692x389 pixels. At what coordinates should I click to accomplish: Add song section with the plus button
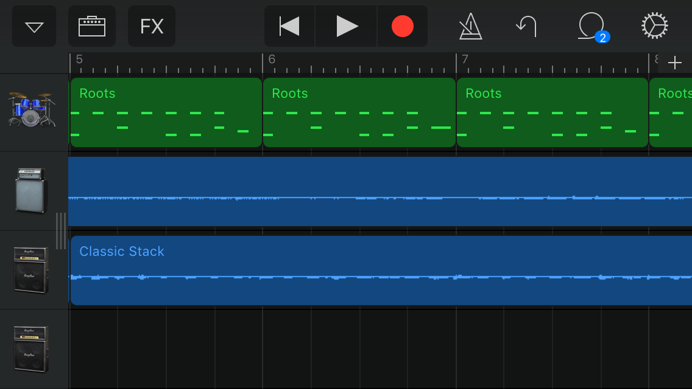pos(675,63)
